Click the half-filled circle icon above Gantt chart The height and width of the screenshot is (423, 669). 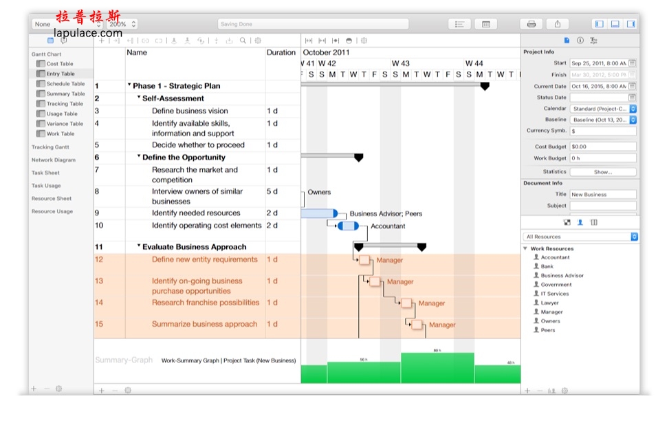click(x=349, y=41)
